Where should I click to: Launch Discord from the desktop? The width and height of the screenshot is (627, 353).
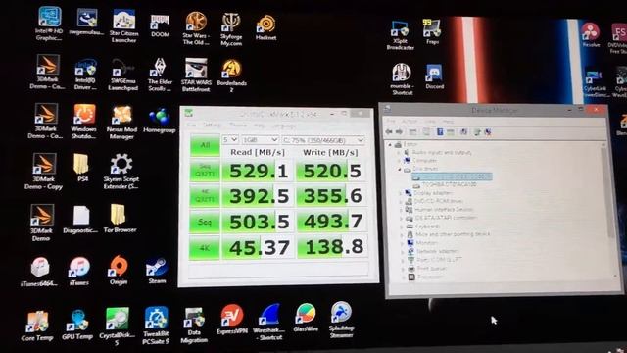click(x=435, y=76)
